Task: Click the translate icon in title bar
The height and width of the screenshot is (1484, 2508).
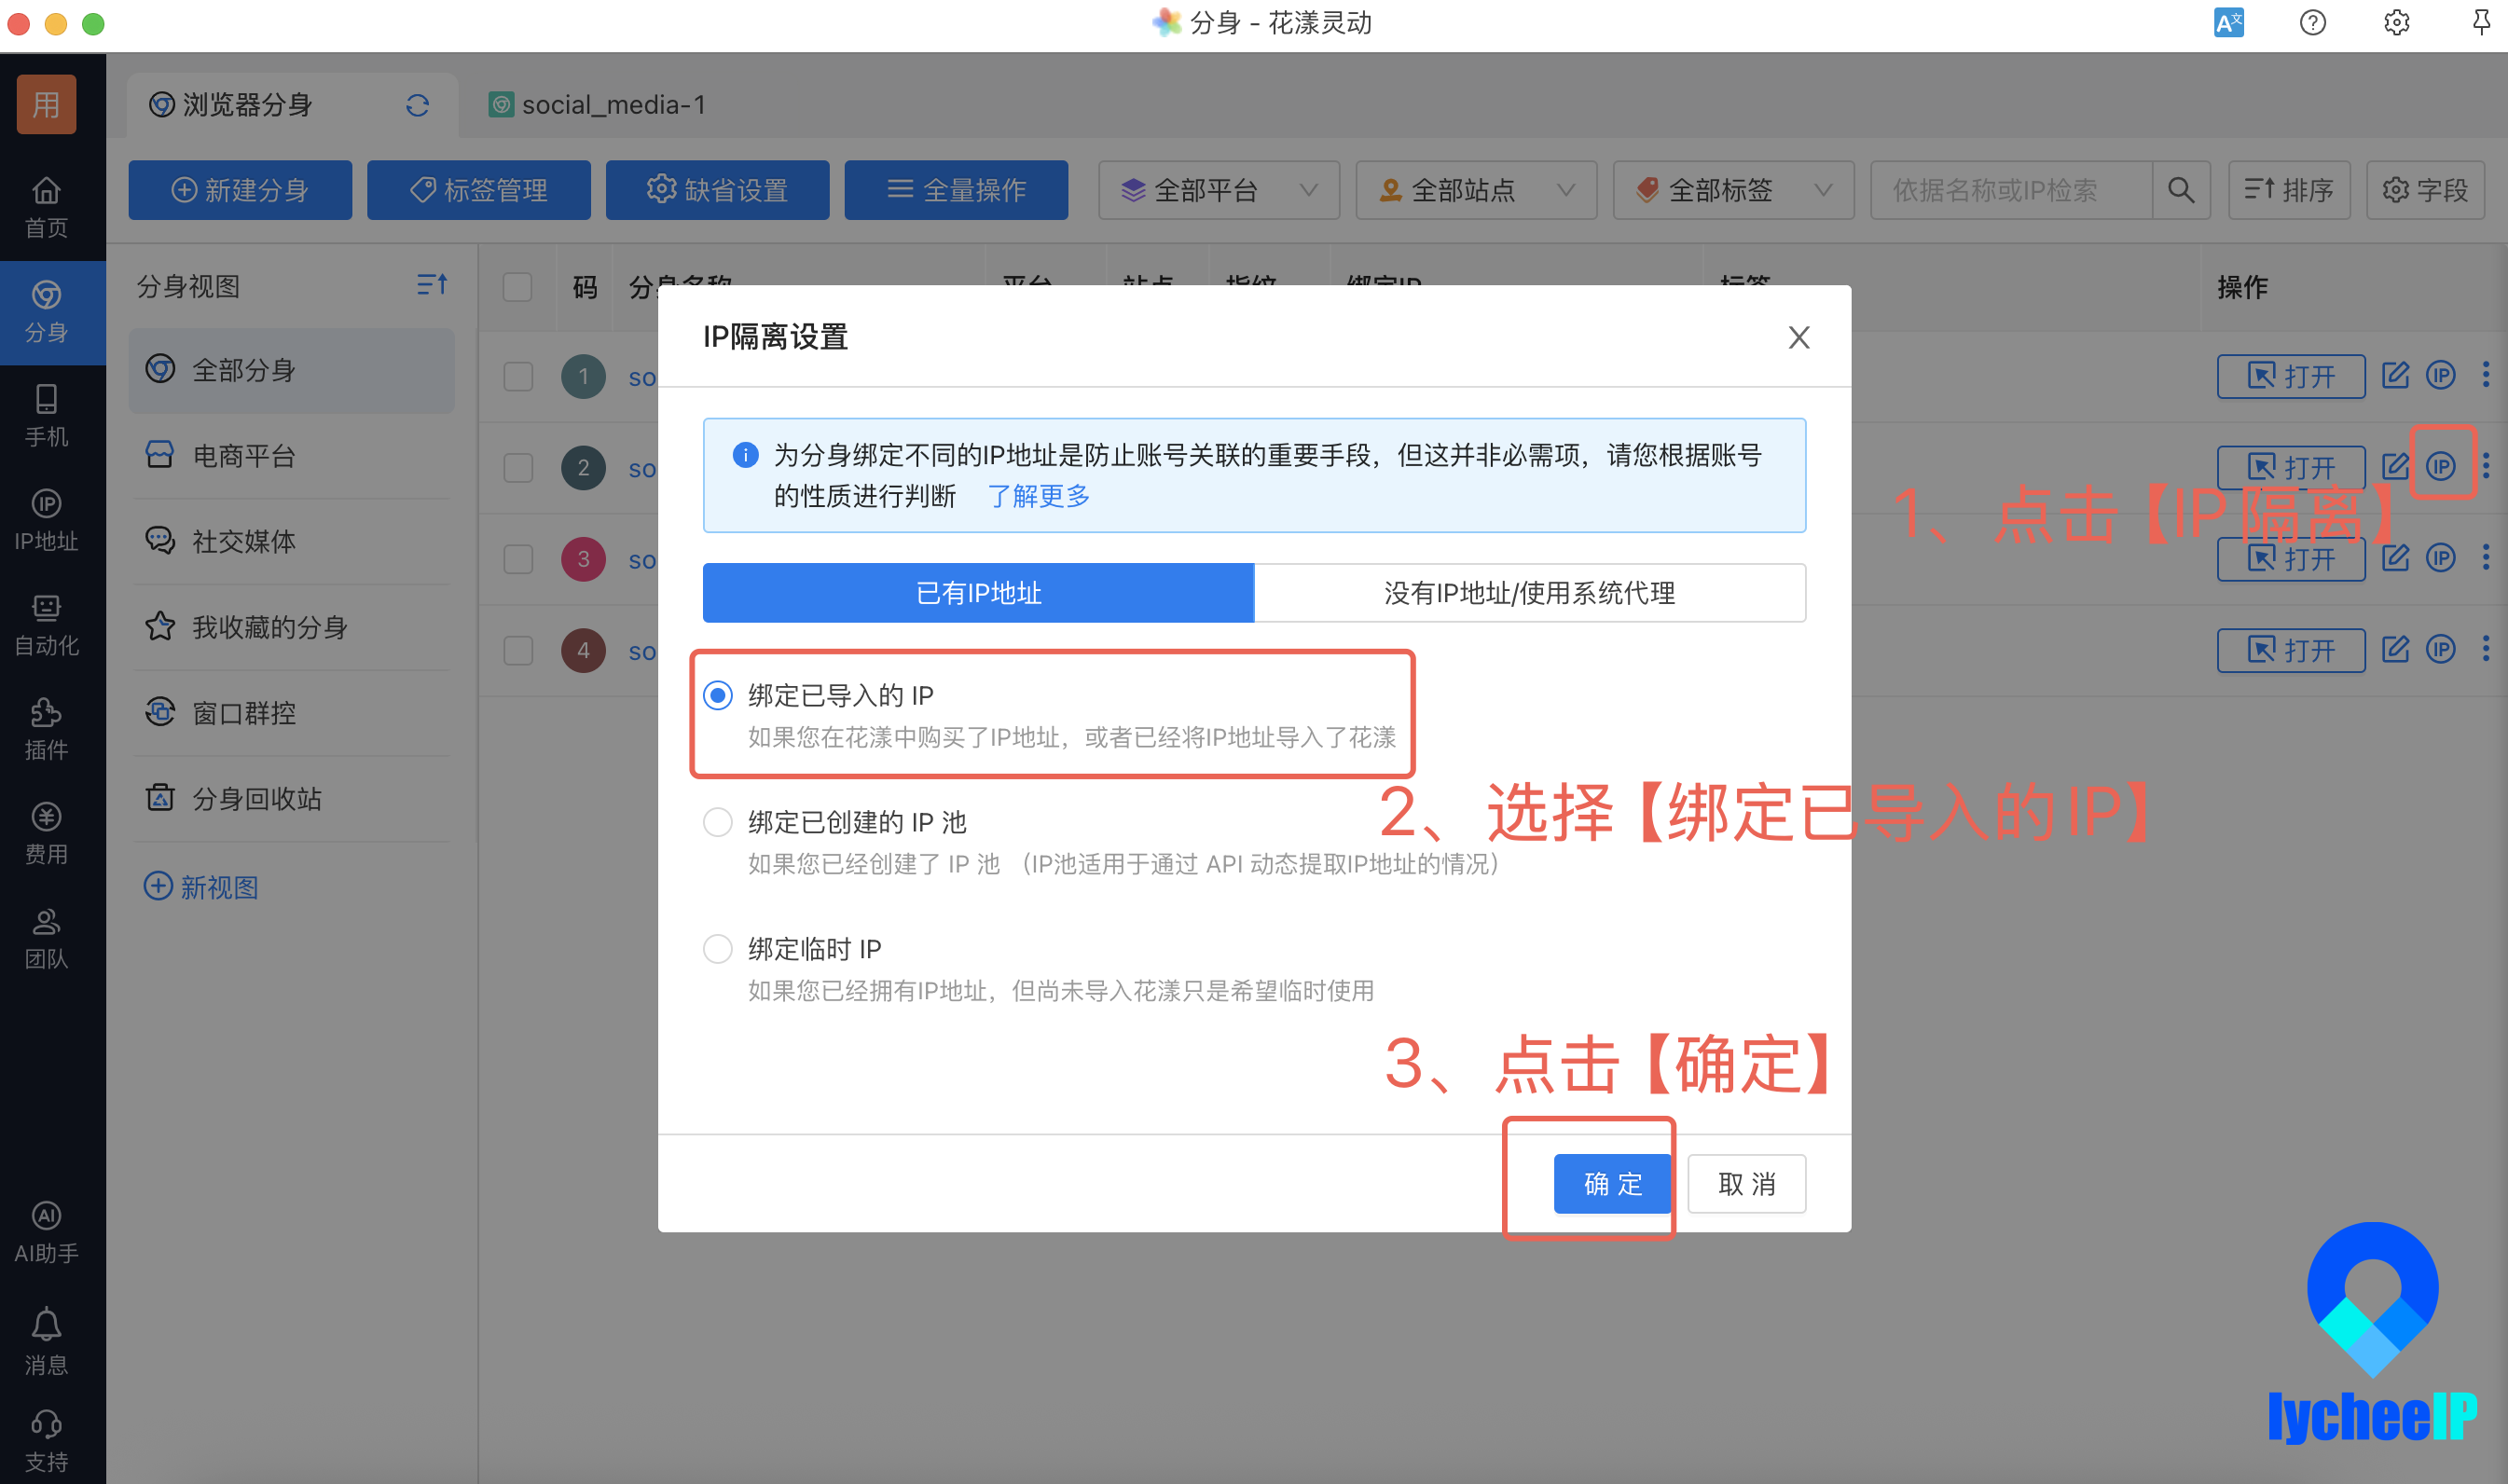Action: tap(2228, 23)
